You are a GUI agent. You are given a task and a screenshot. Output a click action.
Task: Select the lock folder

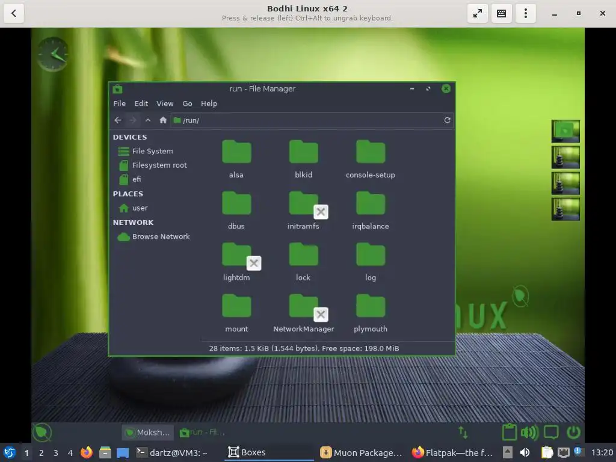click(x=303, y=262)
